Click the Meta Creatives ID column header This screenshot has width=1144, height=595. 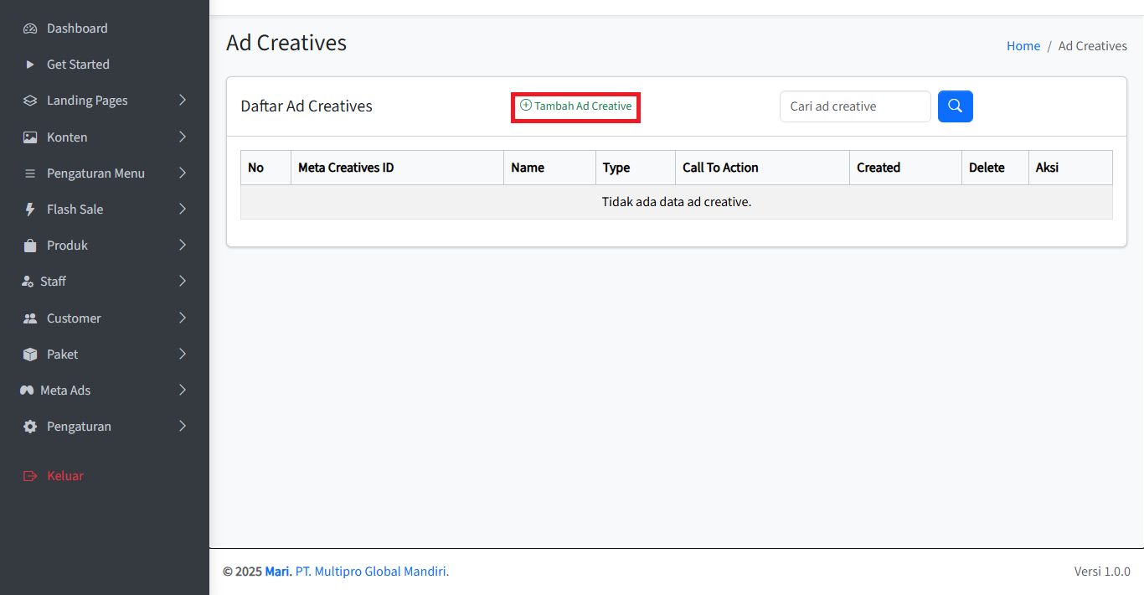346,168
